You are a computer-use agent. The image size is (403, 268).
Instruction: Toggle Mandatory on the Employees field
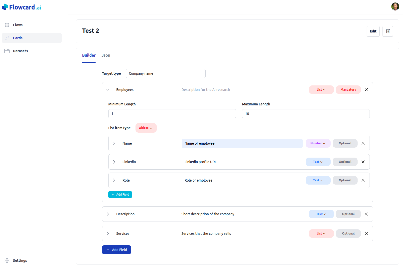348,89
